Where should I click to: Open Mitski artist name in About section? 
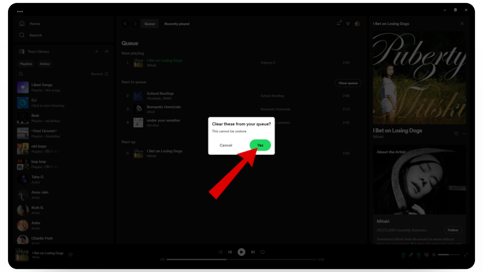pyautogui.click(x=383, y=221)
